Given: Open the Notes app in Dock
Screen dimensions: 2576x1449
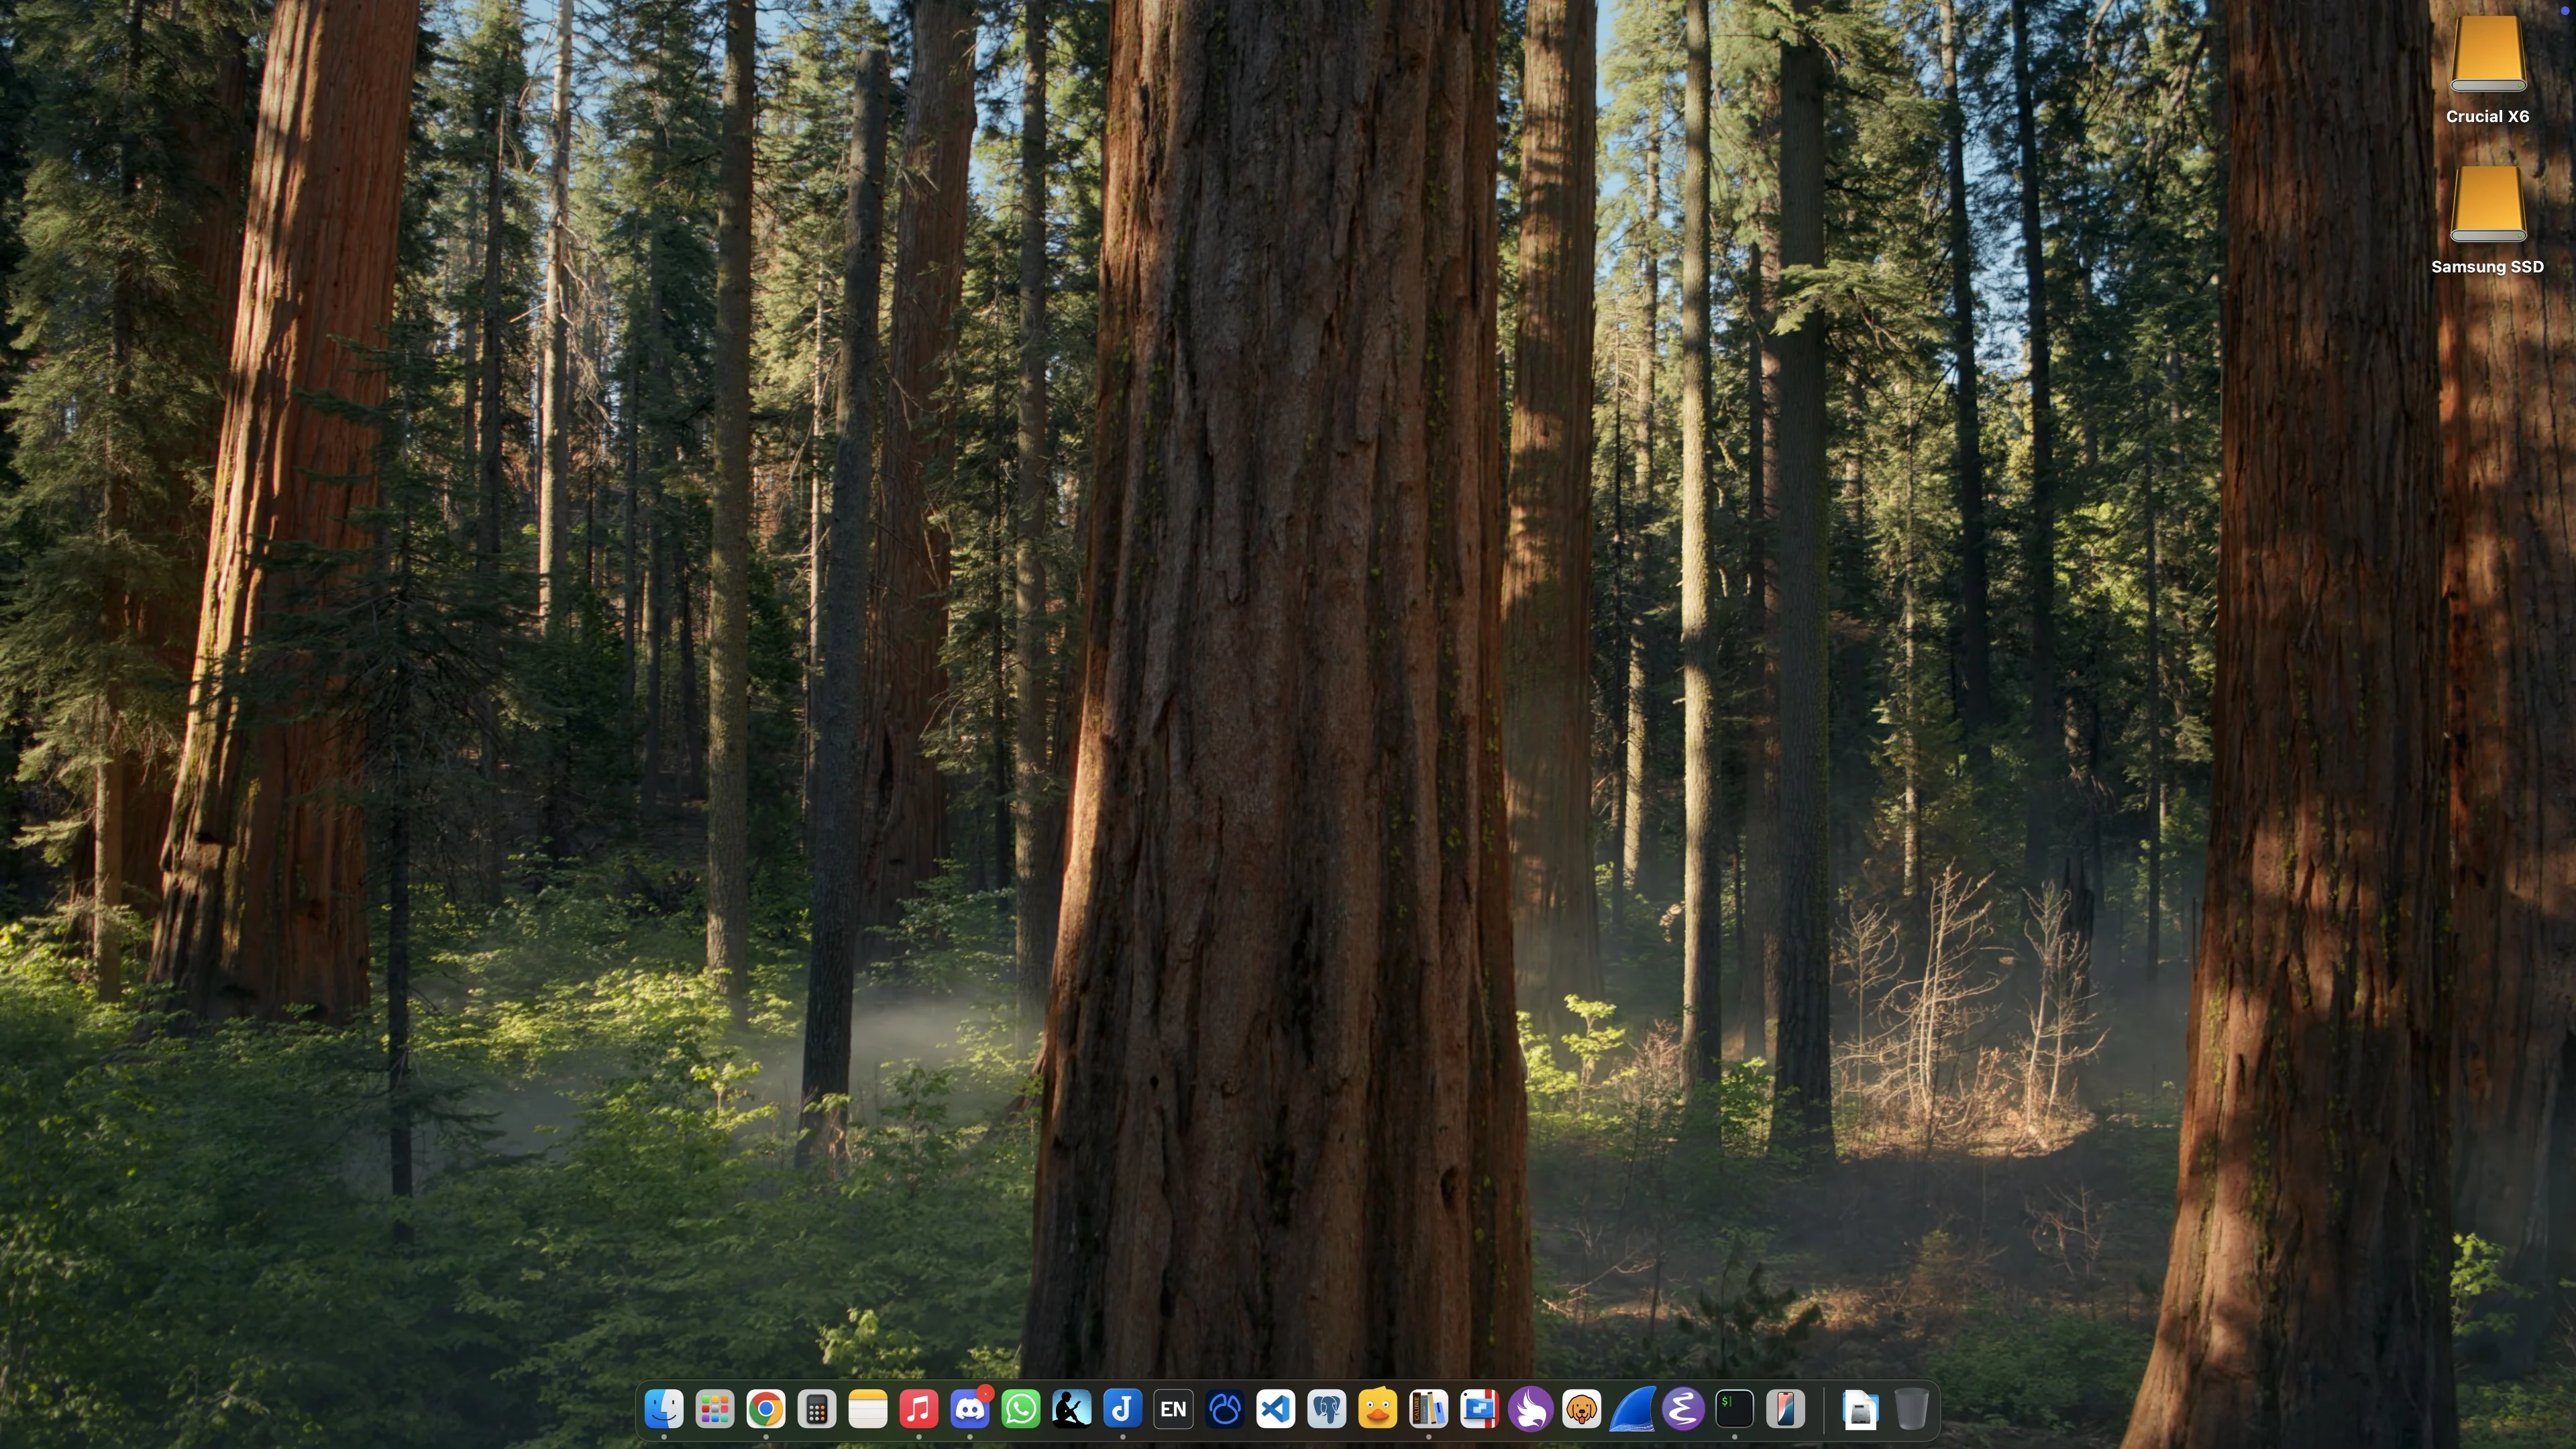Looking at the screenshot, I should [868, 1410].
